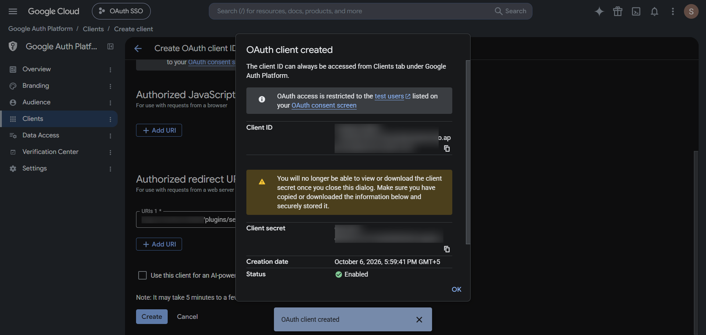
Task: Click the Cancel button
Action: click(x=188, y=317)
